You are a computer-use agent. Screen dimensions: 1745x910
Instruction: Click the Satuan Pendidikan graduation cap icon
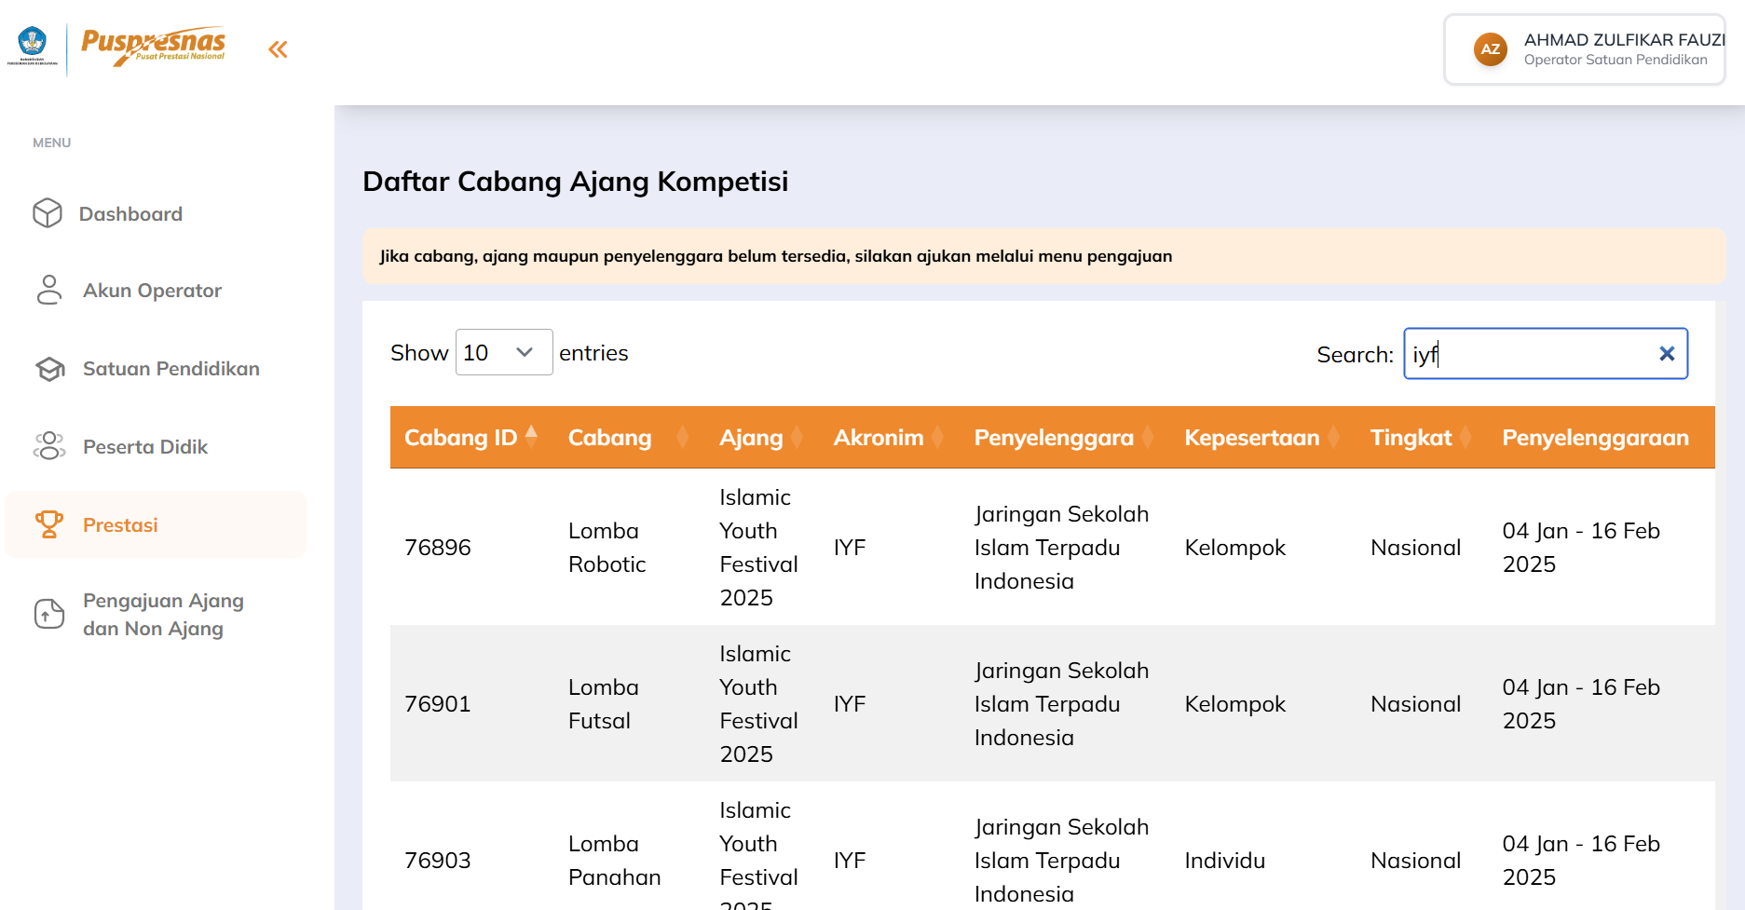(49, 369)
